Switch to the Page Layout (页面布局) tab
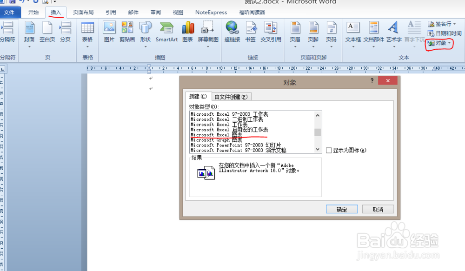 point(83,12)
